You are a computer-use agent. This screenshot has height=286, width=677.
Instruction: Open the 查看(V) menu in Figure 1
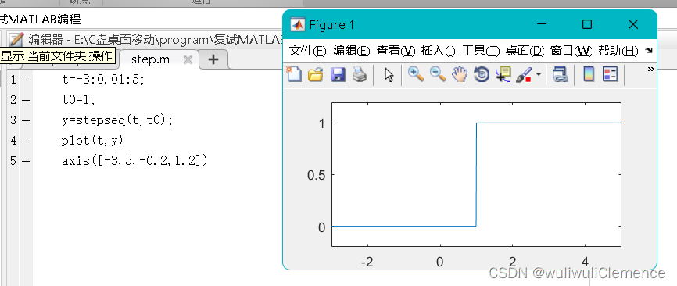click(396, 51)
